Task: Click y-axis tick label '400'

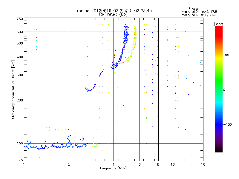Action: coord(20,57)
